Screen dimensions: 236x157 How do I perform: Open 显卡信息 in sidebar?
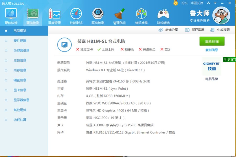[x=24, y=90]
